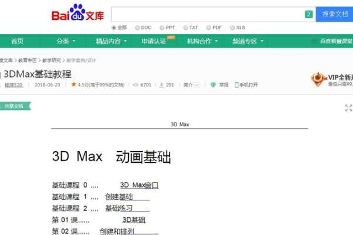Click the orange star rating icon

[x=74, y=85]
